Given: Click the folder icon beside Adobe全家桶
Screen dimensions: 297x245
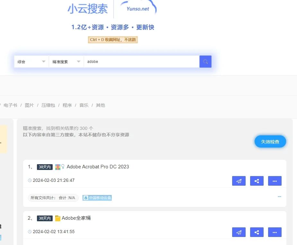Looking at the screenshot, I should click(x=58, y=218).
